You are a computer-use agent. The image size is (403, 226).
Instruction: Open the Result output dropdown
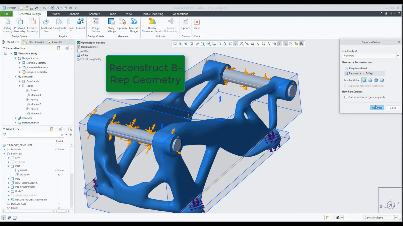398,56
